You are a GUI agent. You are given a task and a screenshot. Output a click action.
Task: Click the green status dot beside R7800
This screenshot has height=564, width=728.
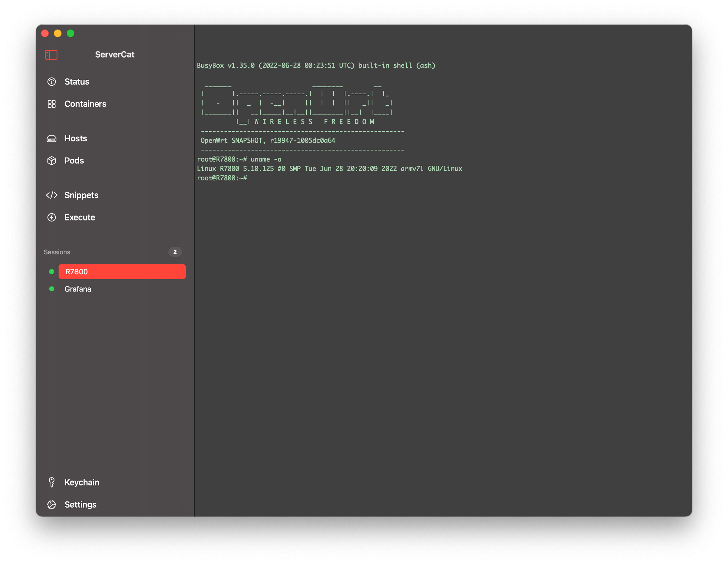tap(52, 272)
